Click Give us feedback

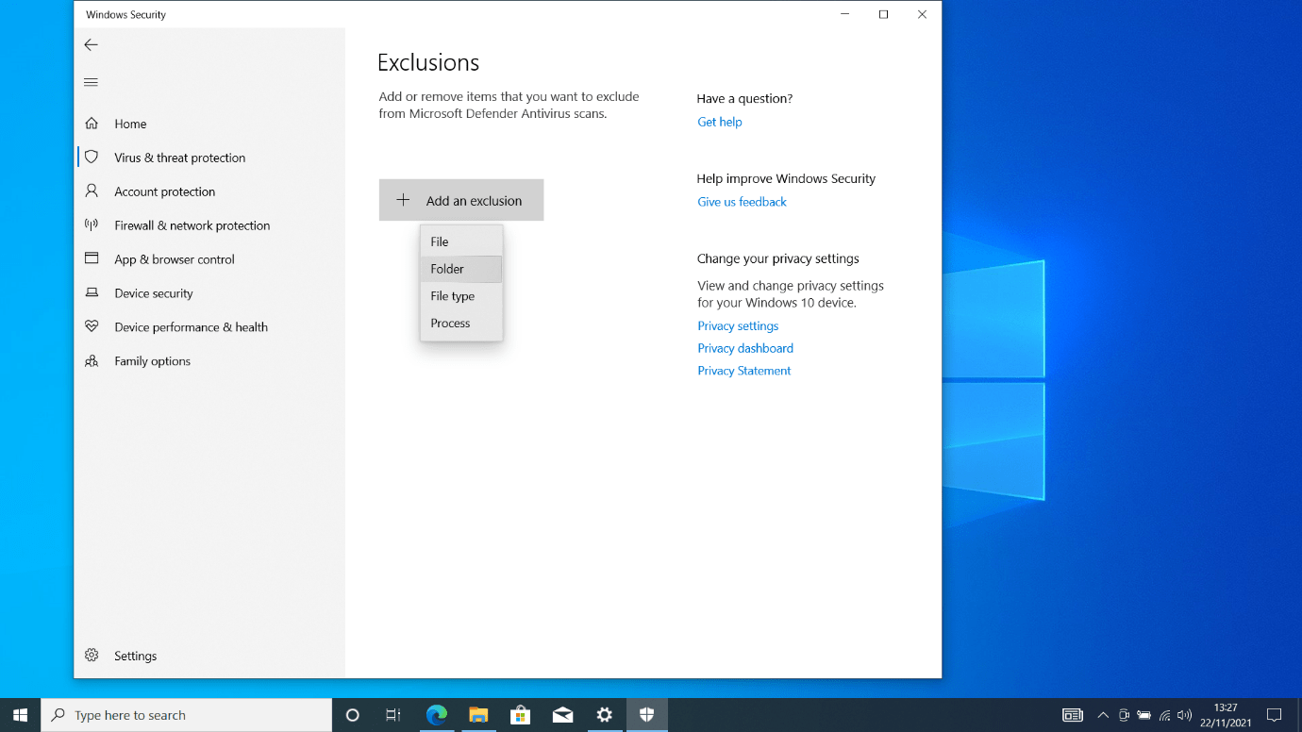click(x=742, y=202)
